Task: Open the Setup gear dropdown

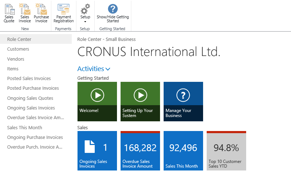Action: pos(85,13)
